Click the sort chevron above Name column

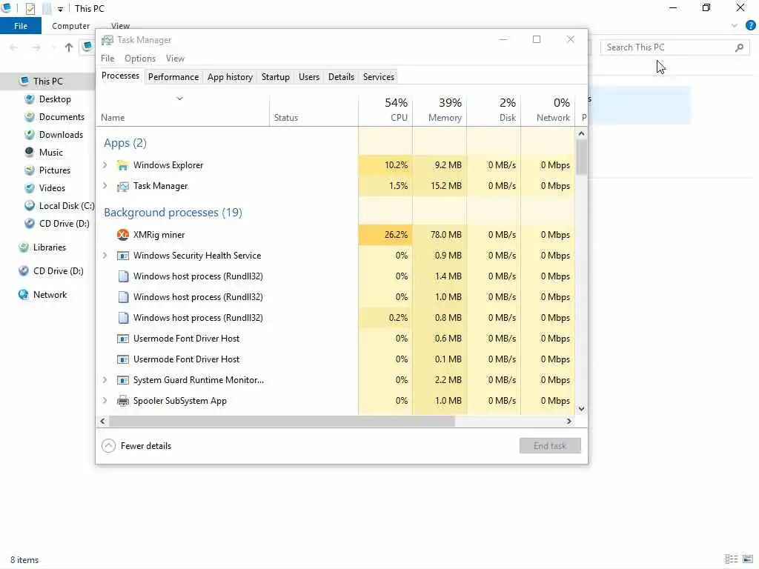(x=179, y=99)
